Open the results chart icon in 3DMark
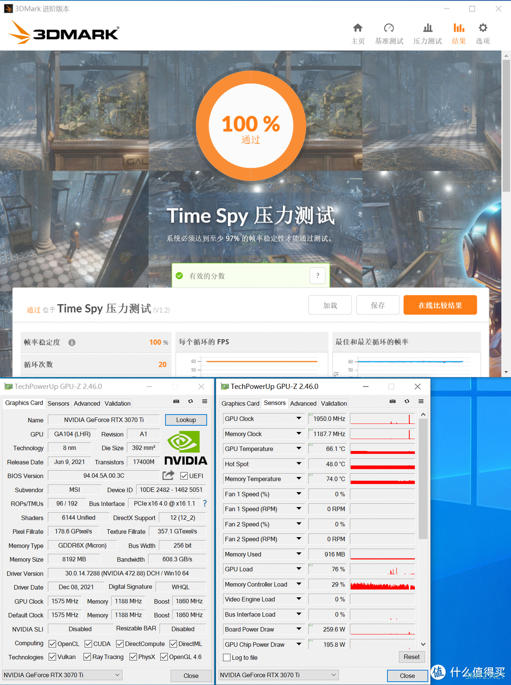Image resolution: width=511 pixels, height=685 pixels. click(x=458, y=28)
